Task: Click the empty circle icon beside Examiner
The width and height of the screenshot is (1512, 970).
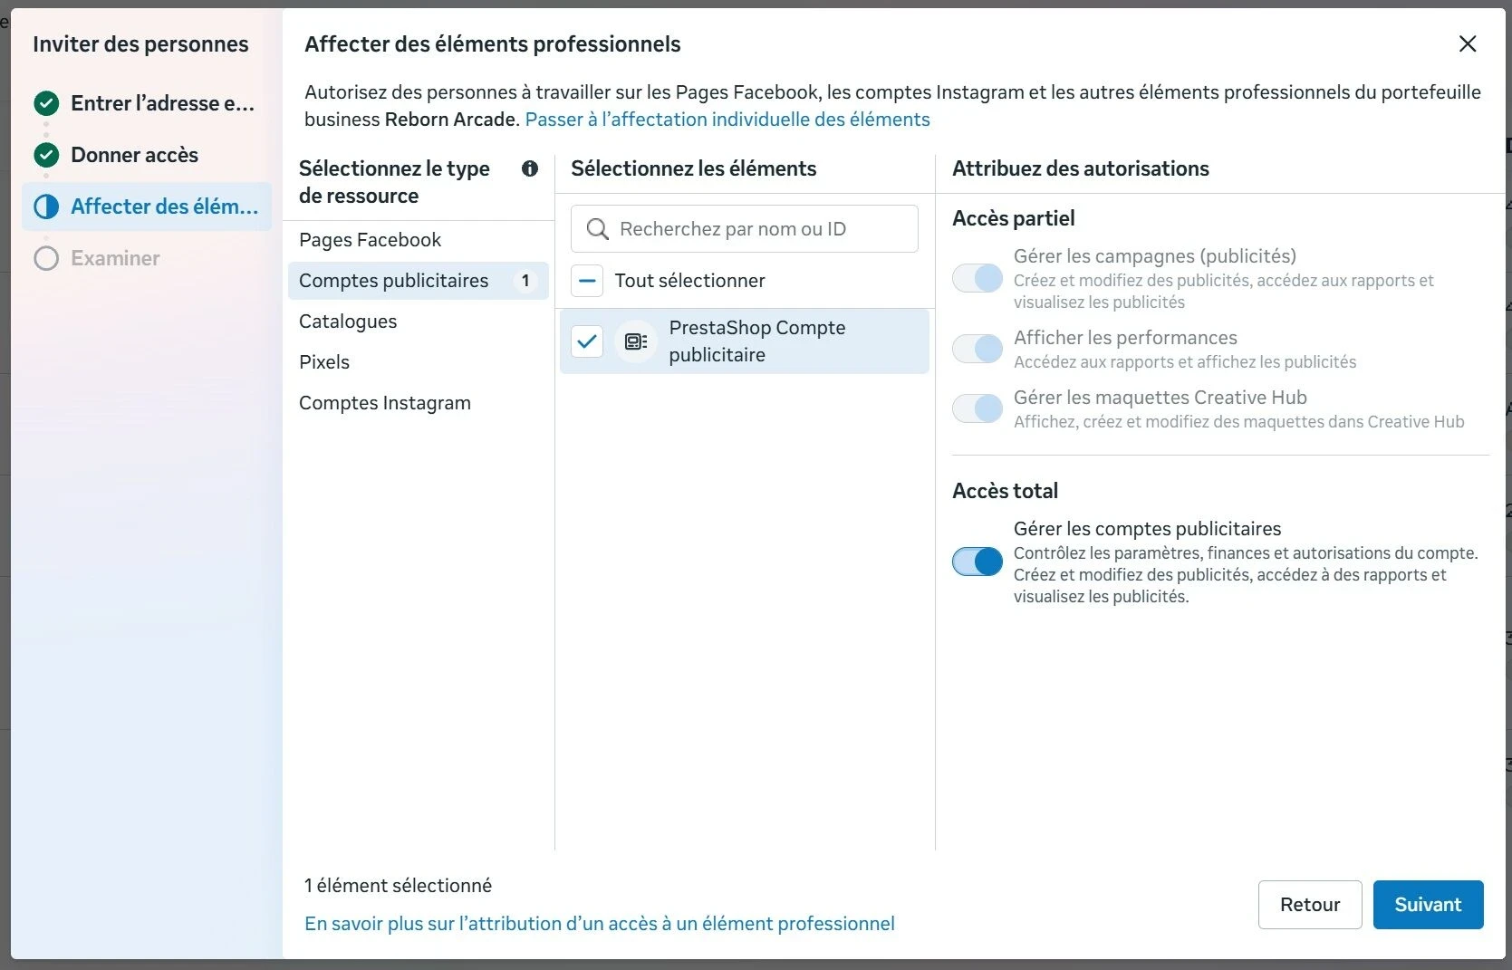Action: click(46, 258)
